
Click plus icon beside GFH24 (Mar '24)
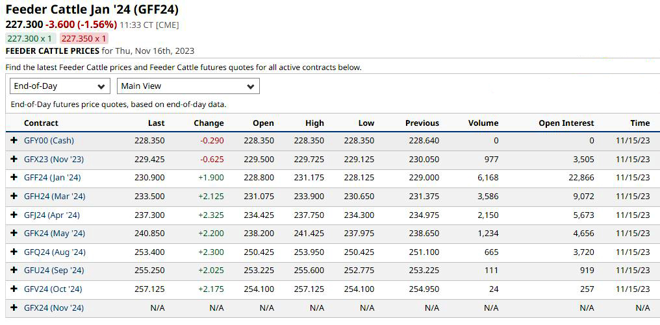click(14, 196)
